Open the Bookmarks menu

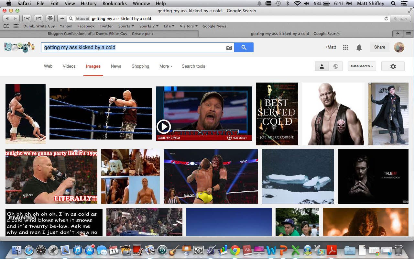[x=114, y=4]
